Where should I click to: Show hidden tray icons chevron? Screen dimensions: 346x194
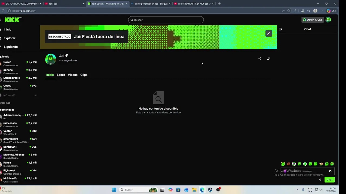pyautogui.click(x=297, y=190)
